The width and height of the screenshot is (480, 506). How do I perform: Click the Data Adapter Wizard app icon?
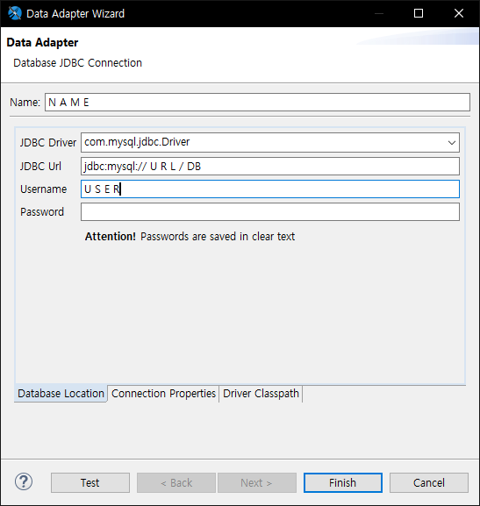tap(15, 13)
